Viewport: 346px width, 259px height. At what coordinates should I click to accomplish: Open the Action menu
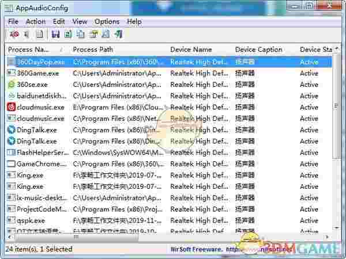click(x=36, y=22)
